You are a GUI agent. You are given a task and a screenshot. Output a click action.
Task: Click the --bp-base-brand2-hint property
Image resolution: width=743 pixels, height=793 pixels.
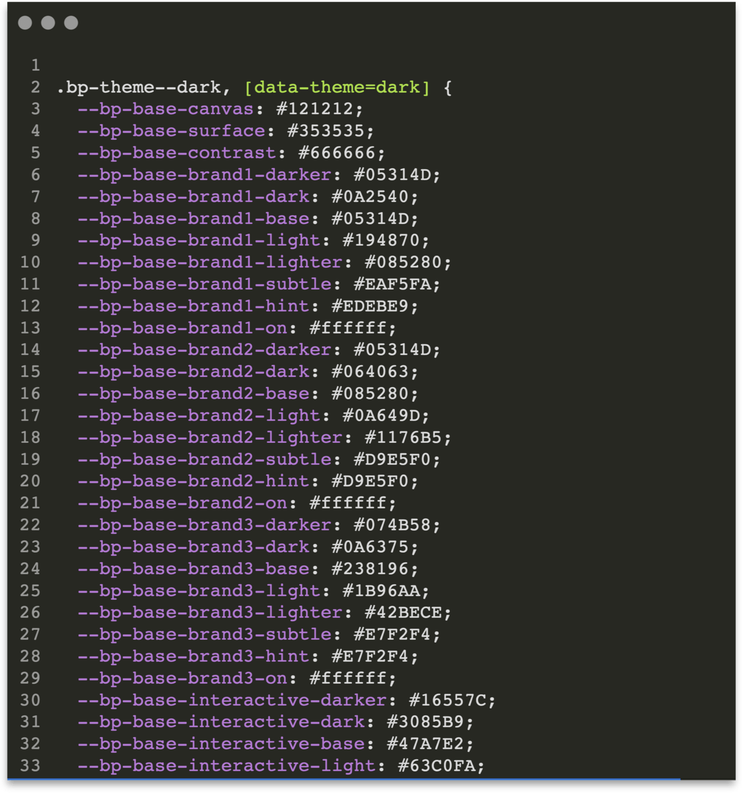click(x=193, y=481)
